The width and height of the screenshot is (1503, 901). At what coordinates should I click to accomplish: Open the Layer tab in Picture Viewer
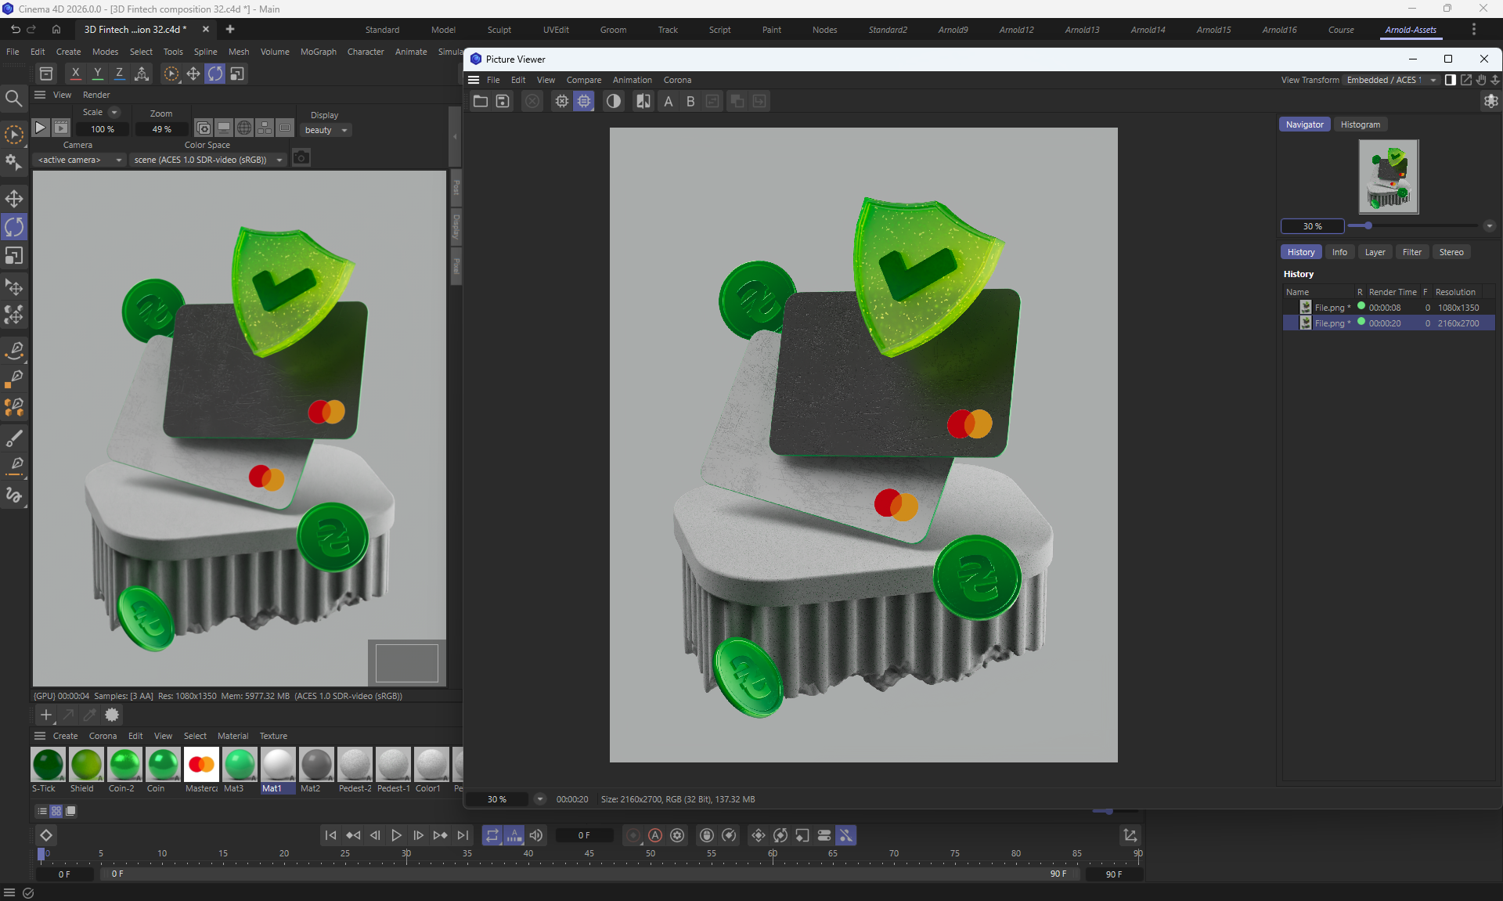coord(1375,252)
